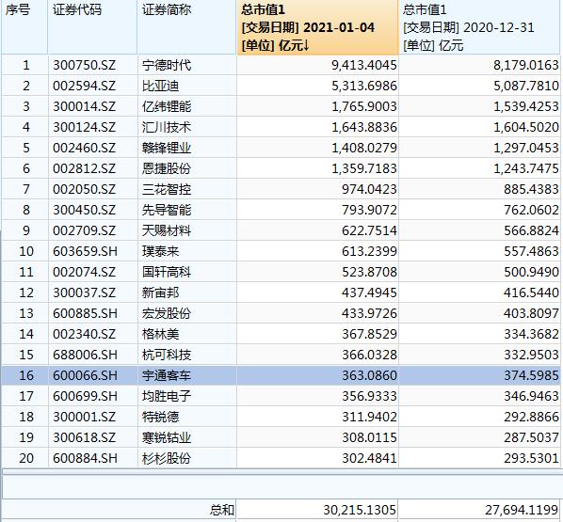Image resolution: width=563 pixels, height=522 pixels.
Task: Sort by 总市值1 2021-01-04 column header
Action: 317,27
